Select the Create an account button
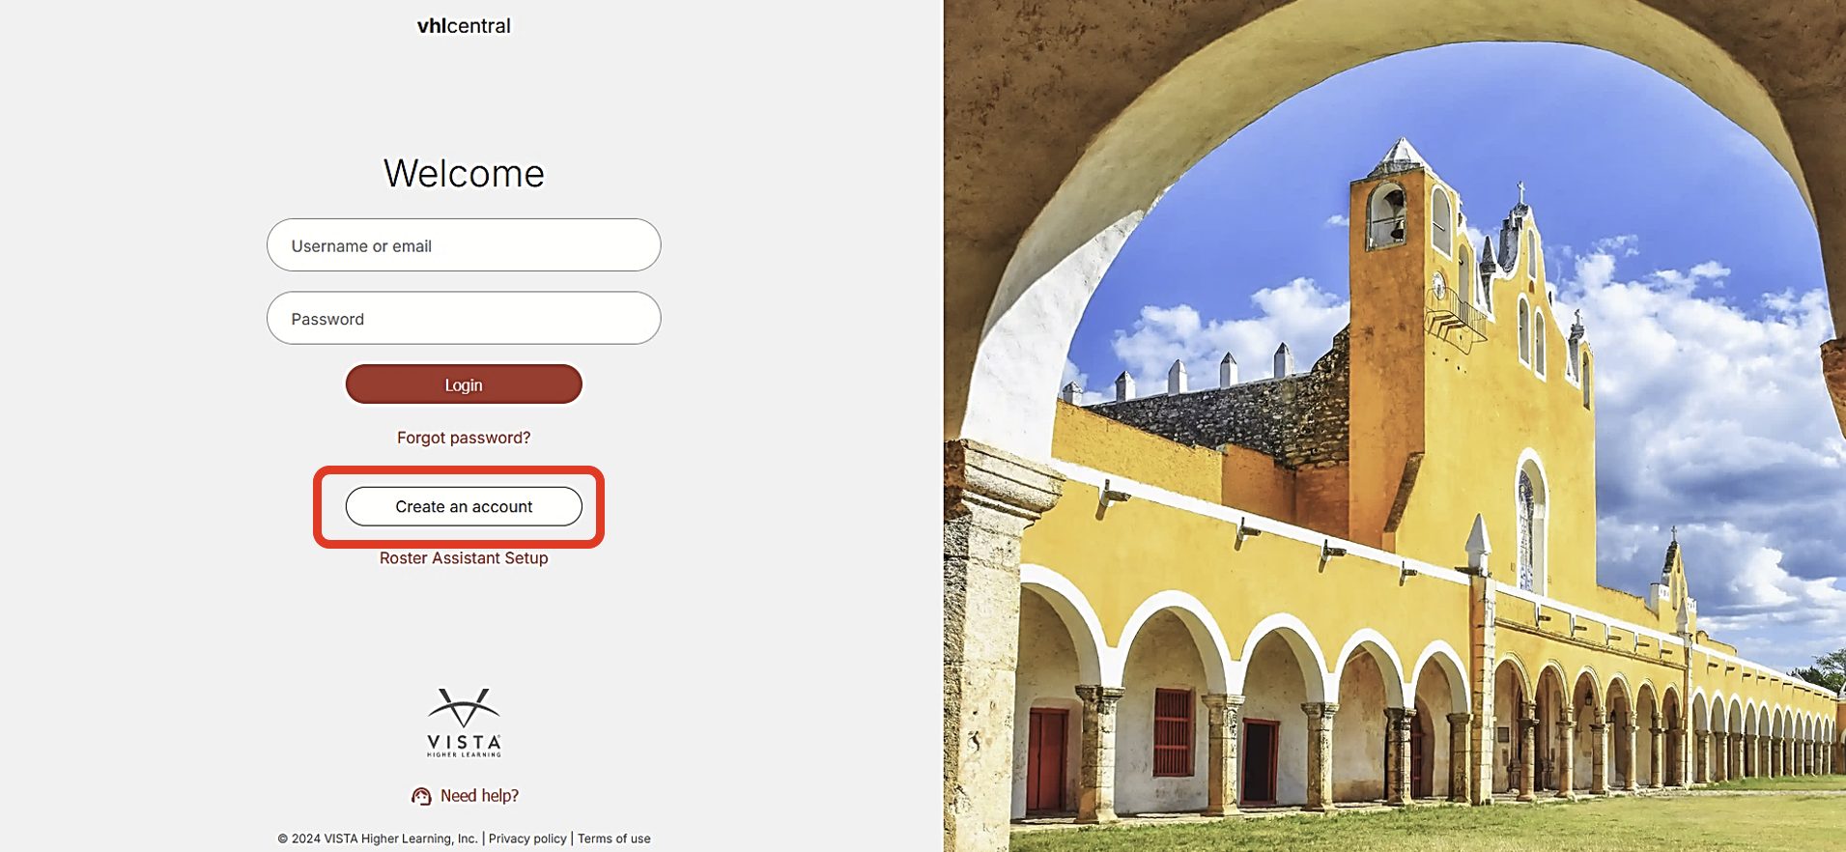Viewport: 1846px width, 852px height. (x=464, y=506)
